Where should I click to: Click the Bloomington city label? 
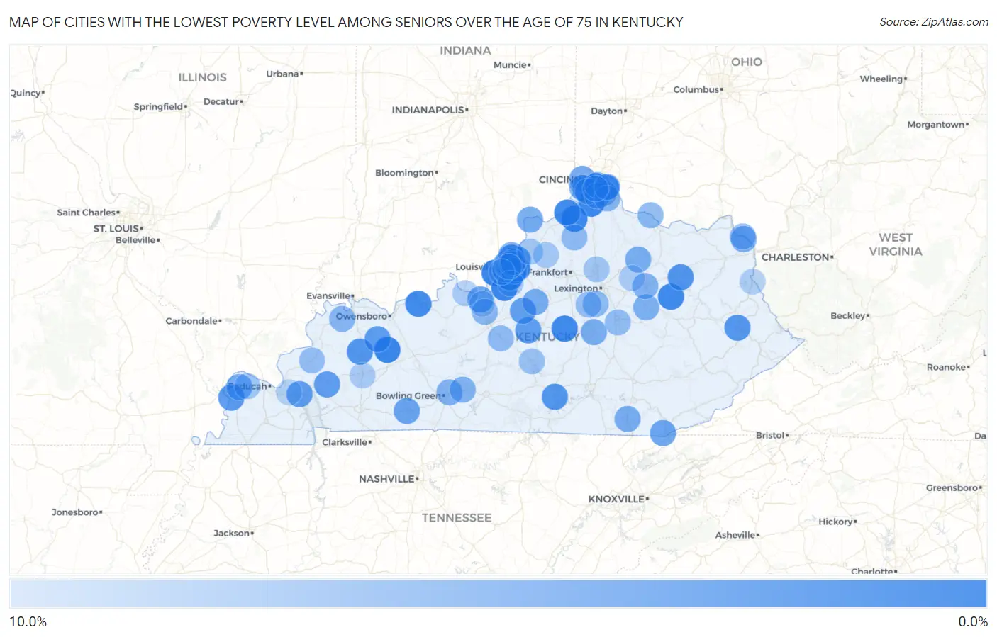point(405,173)
